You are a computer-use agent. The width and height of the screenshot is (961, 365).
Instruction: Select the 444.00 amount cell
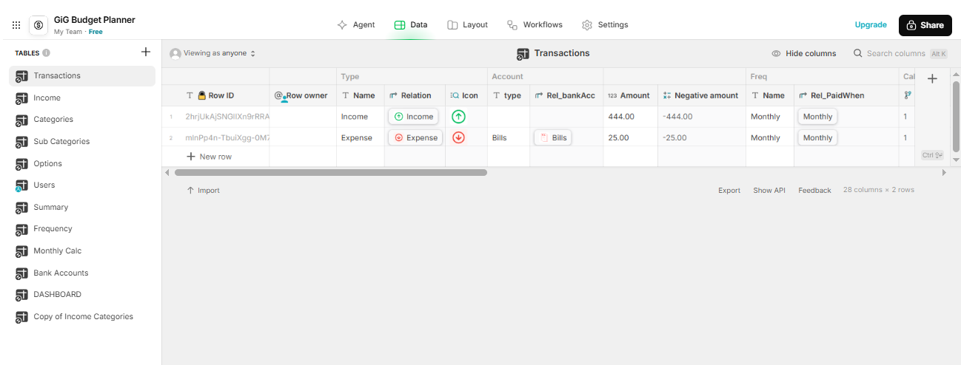(x=631, y=117)
